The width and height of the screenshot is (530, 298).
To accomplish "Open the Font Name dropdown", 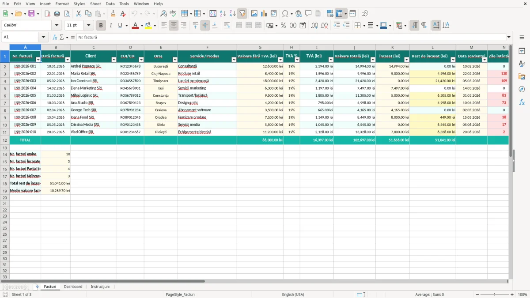I will [x=57, y=26].
